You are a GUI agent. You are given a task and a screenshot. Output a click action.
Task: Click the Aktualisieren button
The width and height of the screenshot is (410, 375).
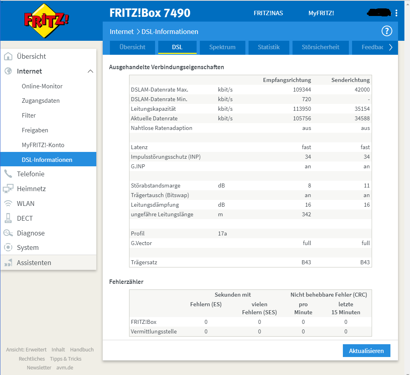[x=366, y=351]
